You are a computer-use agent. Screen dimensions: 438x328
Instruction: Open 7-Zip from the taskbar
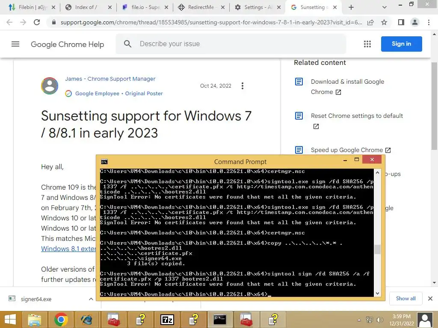(167, 319)
